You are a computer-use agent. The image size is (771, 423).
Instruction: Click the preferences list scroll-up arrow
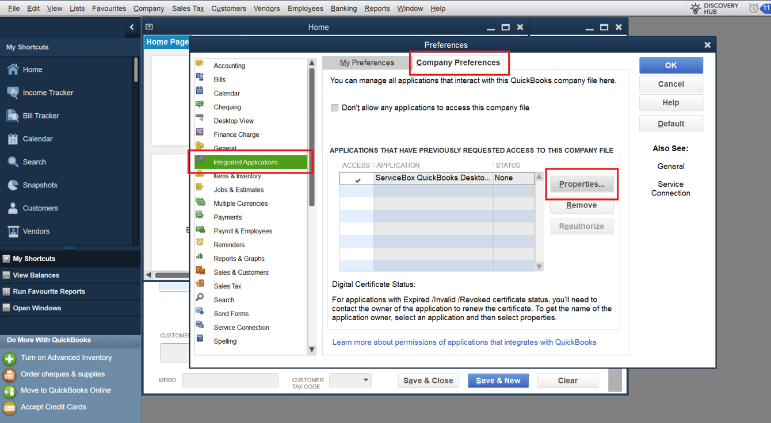click(x=312, y=63)
